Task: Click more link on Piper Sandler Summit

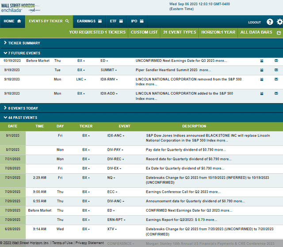Action: pos(205,70)
